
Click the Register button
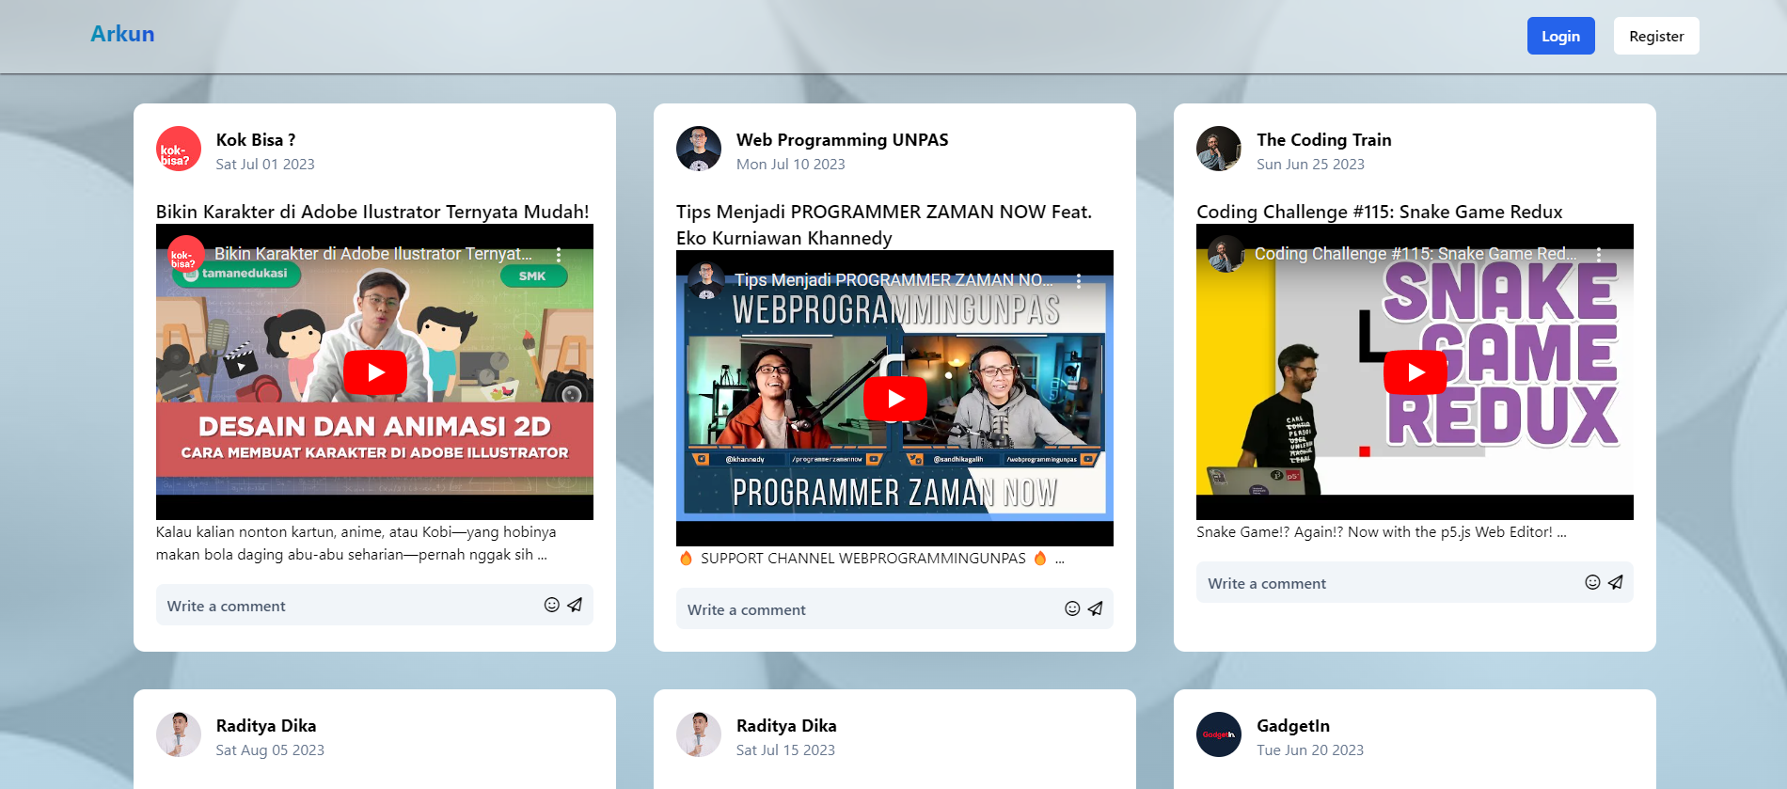click(1656, 36)
